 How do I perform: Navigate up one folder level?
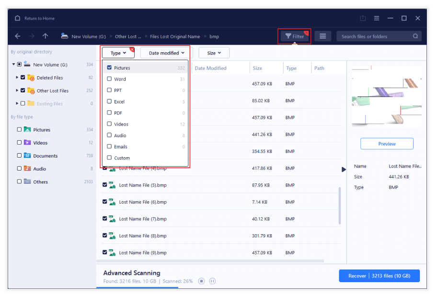click(x=45, y=36)
